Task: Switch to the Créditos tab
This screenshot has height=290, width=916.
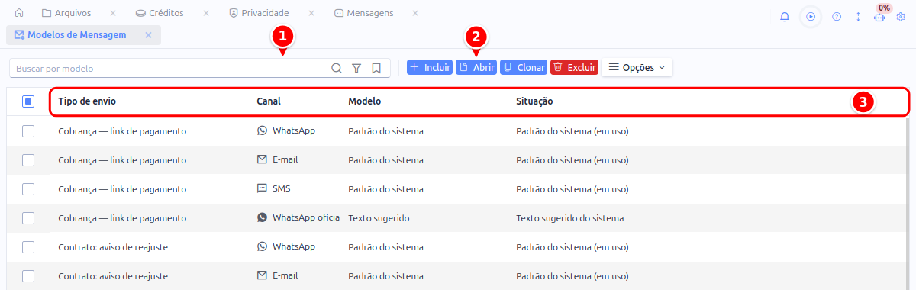Action: (x=160, y=14)
